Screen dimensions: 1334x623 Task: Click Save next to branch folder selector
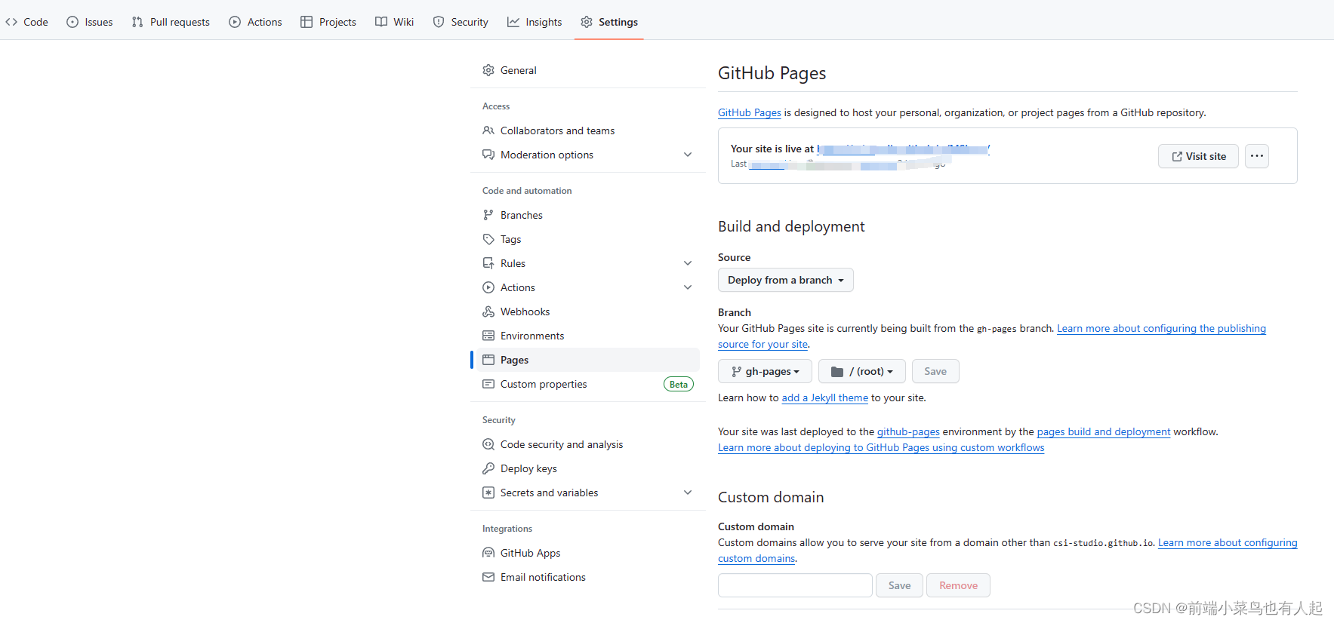click(935, 371)
